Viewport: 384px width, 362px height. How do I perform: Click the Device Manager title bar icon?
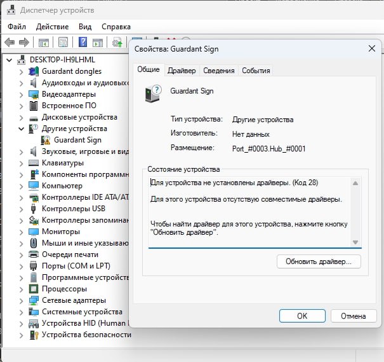[11, 10]
